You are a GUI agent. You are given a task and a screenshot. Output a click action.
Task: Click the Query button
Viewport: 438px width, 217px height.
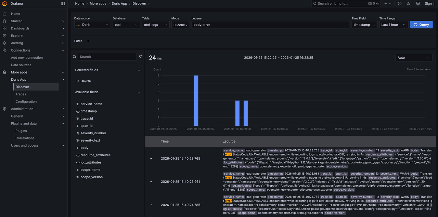pos(421,24)
